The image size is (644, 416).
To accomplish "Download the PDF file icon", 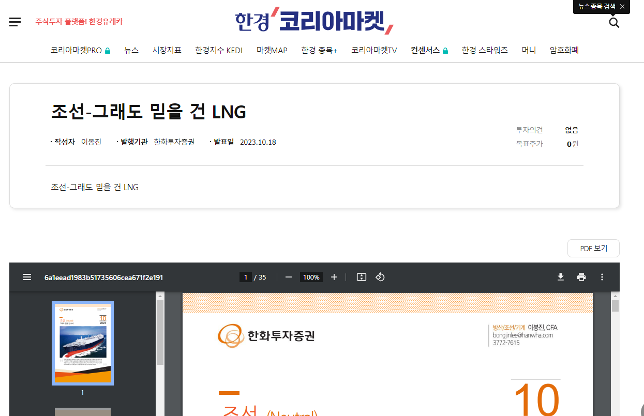I will (x=561, y=277).
